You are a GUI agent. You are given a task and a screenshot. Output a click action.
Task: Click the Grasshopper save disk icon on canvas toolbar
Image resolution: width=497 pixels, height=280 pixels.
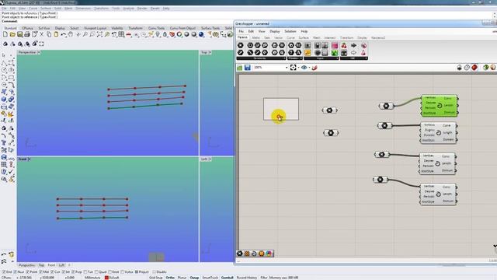click(x=248, y=68)
